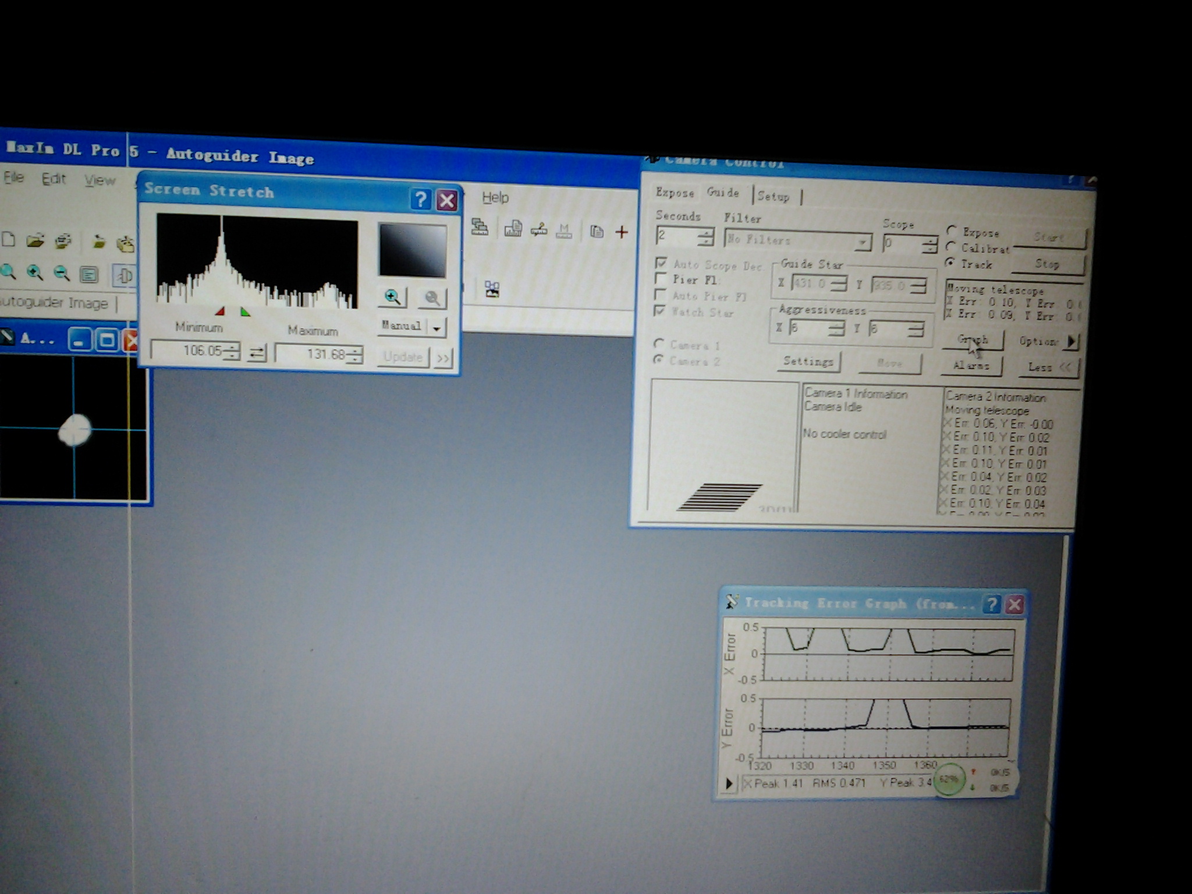Click the magnifier zoom tool icon
This screenshot has width=1192, height=894.
coord(8,271)
